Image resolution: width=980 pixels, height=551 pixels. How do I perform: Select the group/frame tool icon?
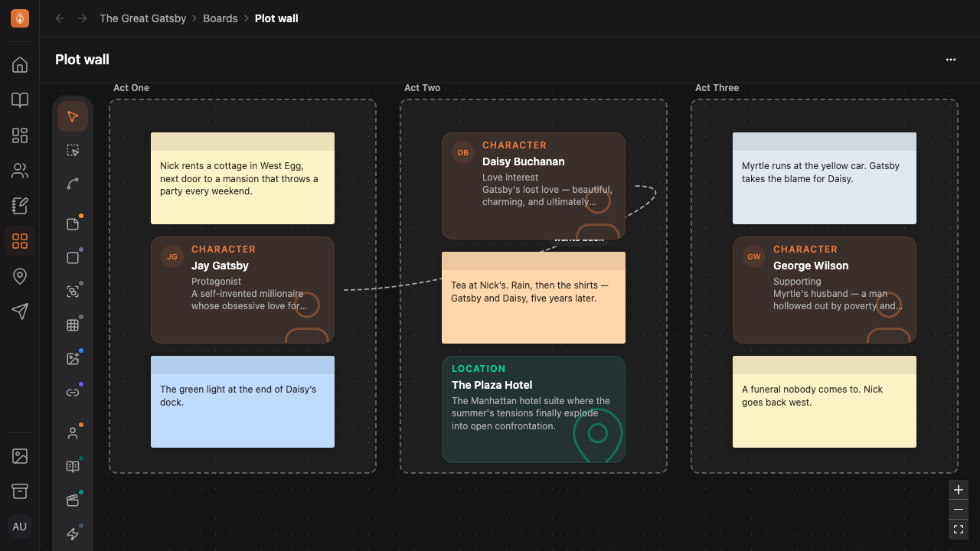tap(73, 292)
